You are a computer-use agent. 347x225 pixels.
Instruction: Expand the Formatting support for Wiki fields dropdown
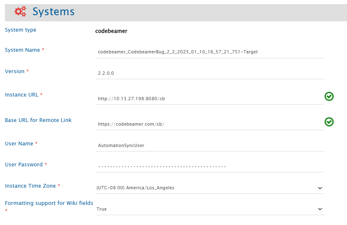pos(209,209)
